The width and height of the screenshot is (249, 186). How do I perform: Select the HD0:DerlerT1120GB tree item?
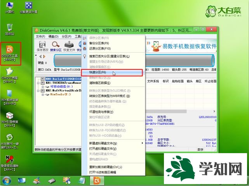pos(64,79)
